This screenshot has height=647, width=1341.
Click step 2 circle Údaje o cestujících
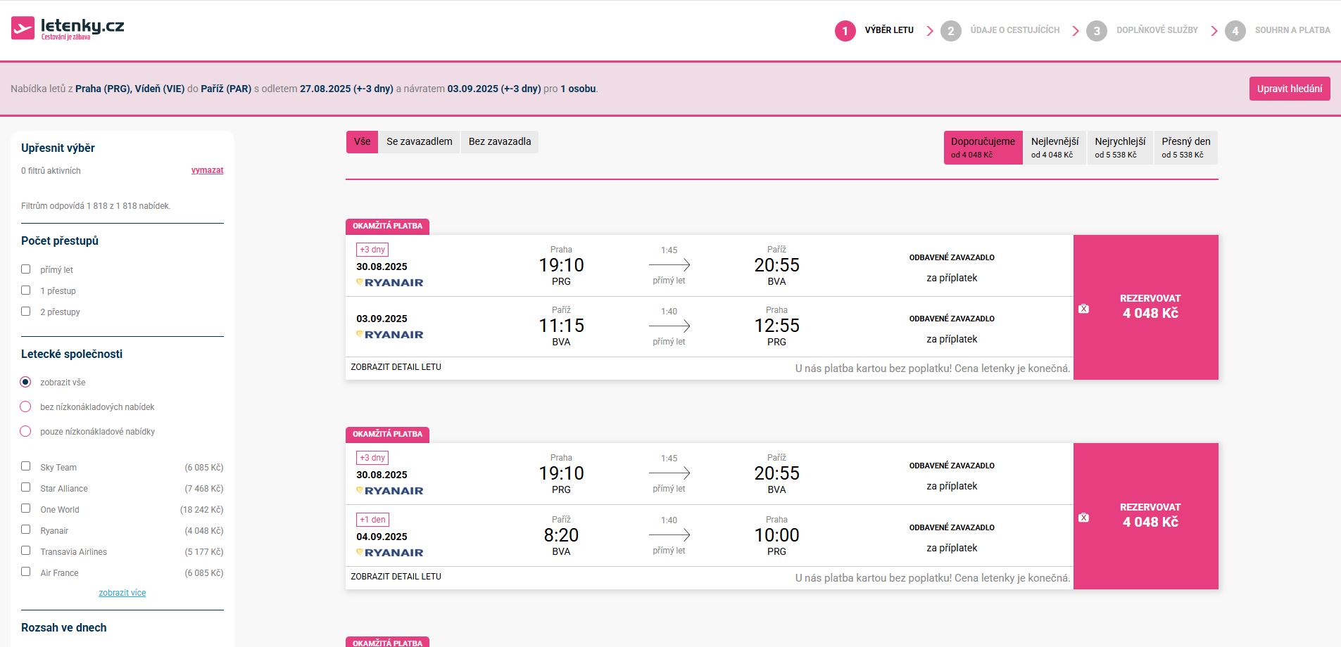coord(950,31)
